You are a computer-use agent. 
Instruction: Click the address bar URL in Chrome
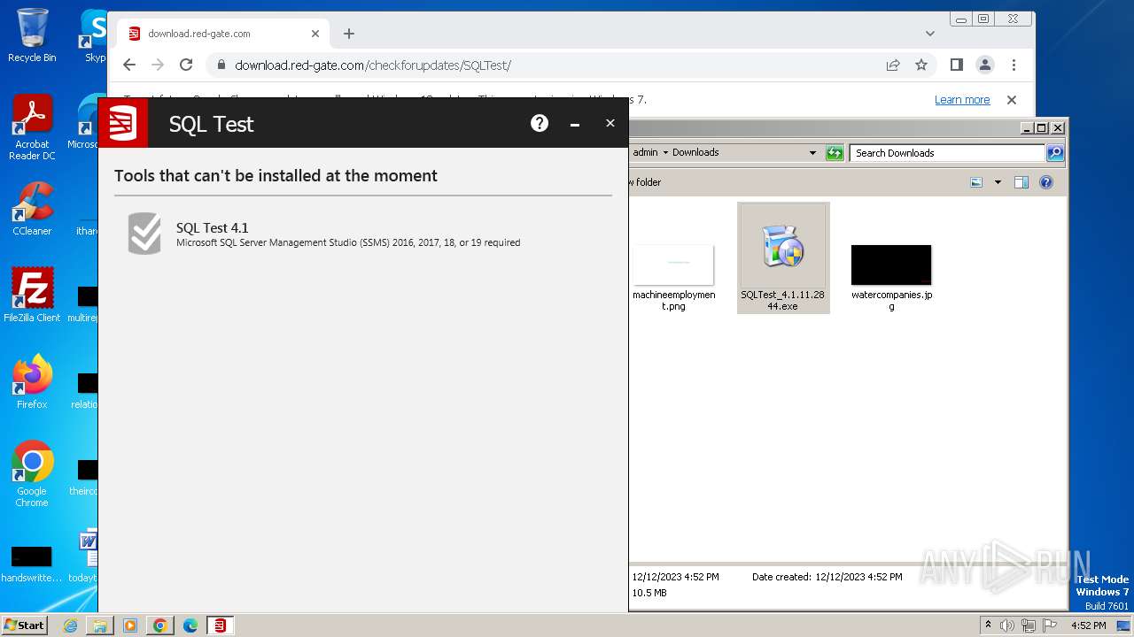click(x=373, y=65)
